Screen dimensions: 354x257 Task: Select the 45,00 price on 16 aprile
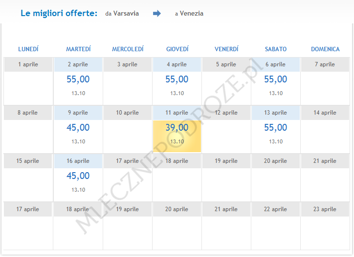click(78, 176)
